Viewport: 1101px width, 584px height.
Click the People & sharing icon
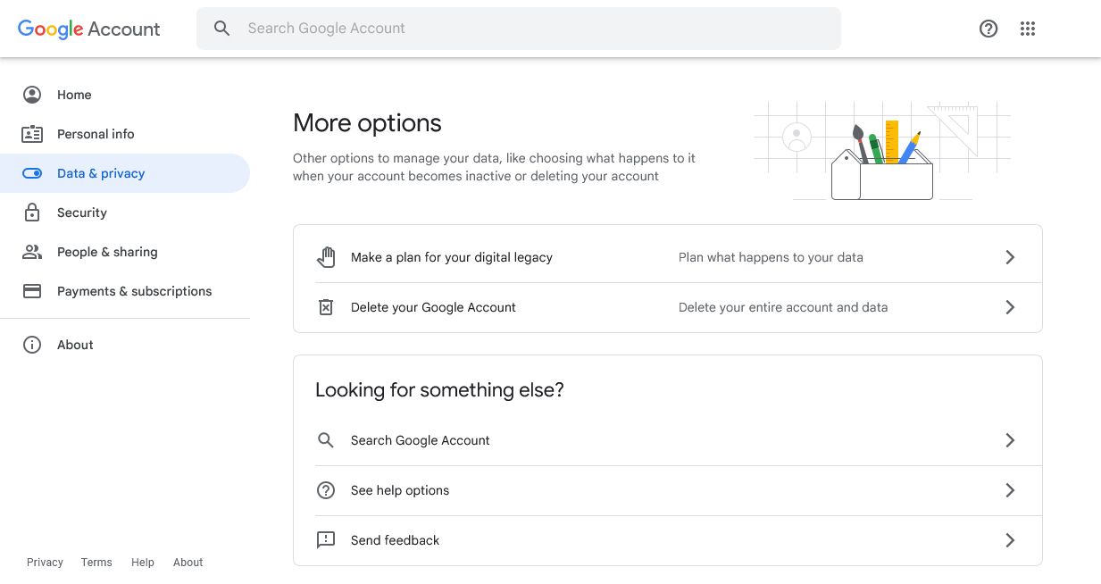click(x=32, y=252)
